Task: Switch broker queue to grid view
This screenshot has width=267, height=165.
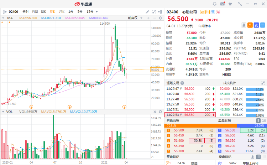Action: click(264, 157)
